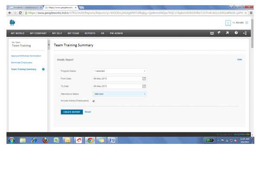Open the book icon in navigation bar

[212, 33]
